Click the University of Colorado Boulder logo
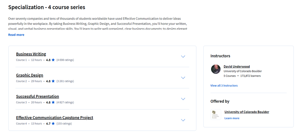303x137 pixels. pos(216,115)
